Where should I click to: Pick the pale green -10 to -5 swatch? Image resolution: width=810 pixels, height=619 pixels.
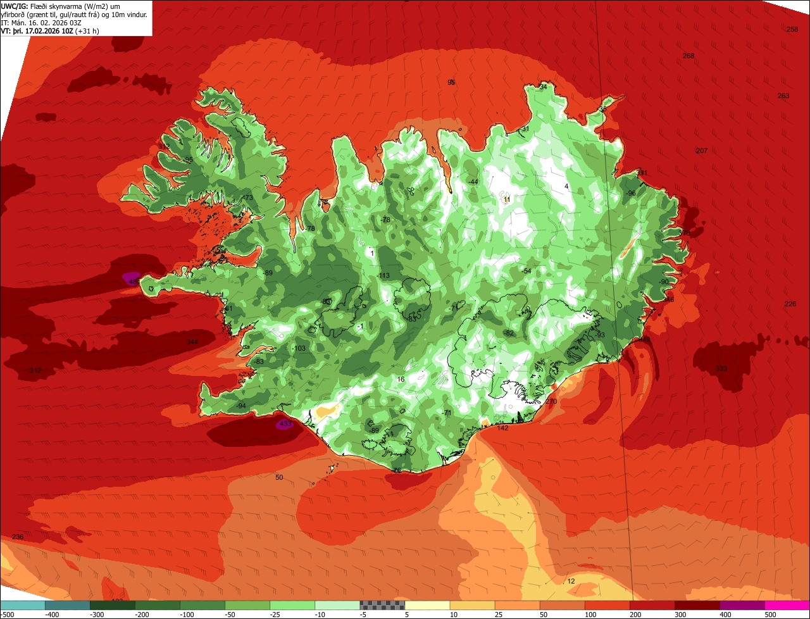click(337, 605)
